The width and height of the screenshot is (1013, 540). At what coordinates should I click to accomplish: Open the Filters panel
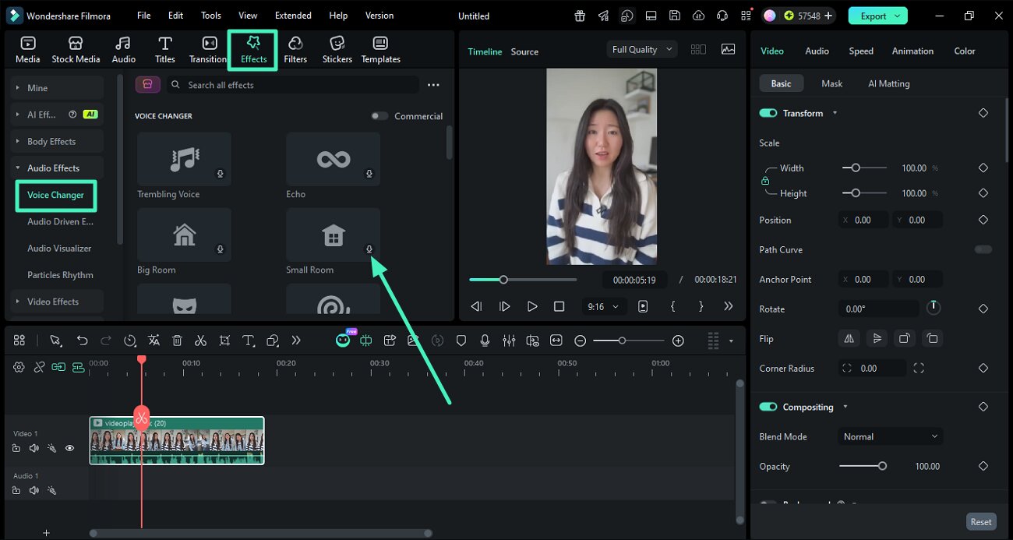295,50
